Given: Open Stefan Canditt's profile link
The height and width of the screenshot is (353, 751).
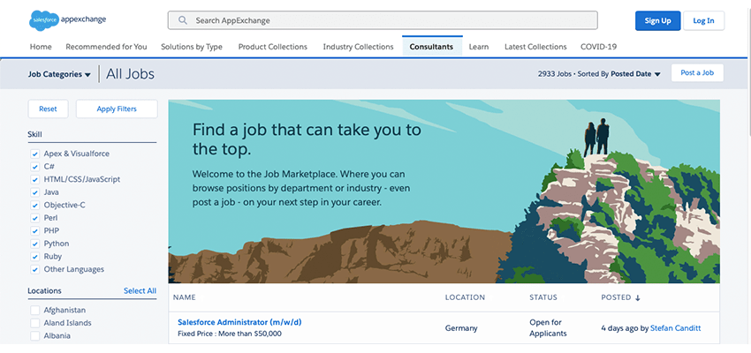Looking at the screenshot, I should [x=675, y=328].
